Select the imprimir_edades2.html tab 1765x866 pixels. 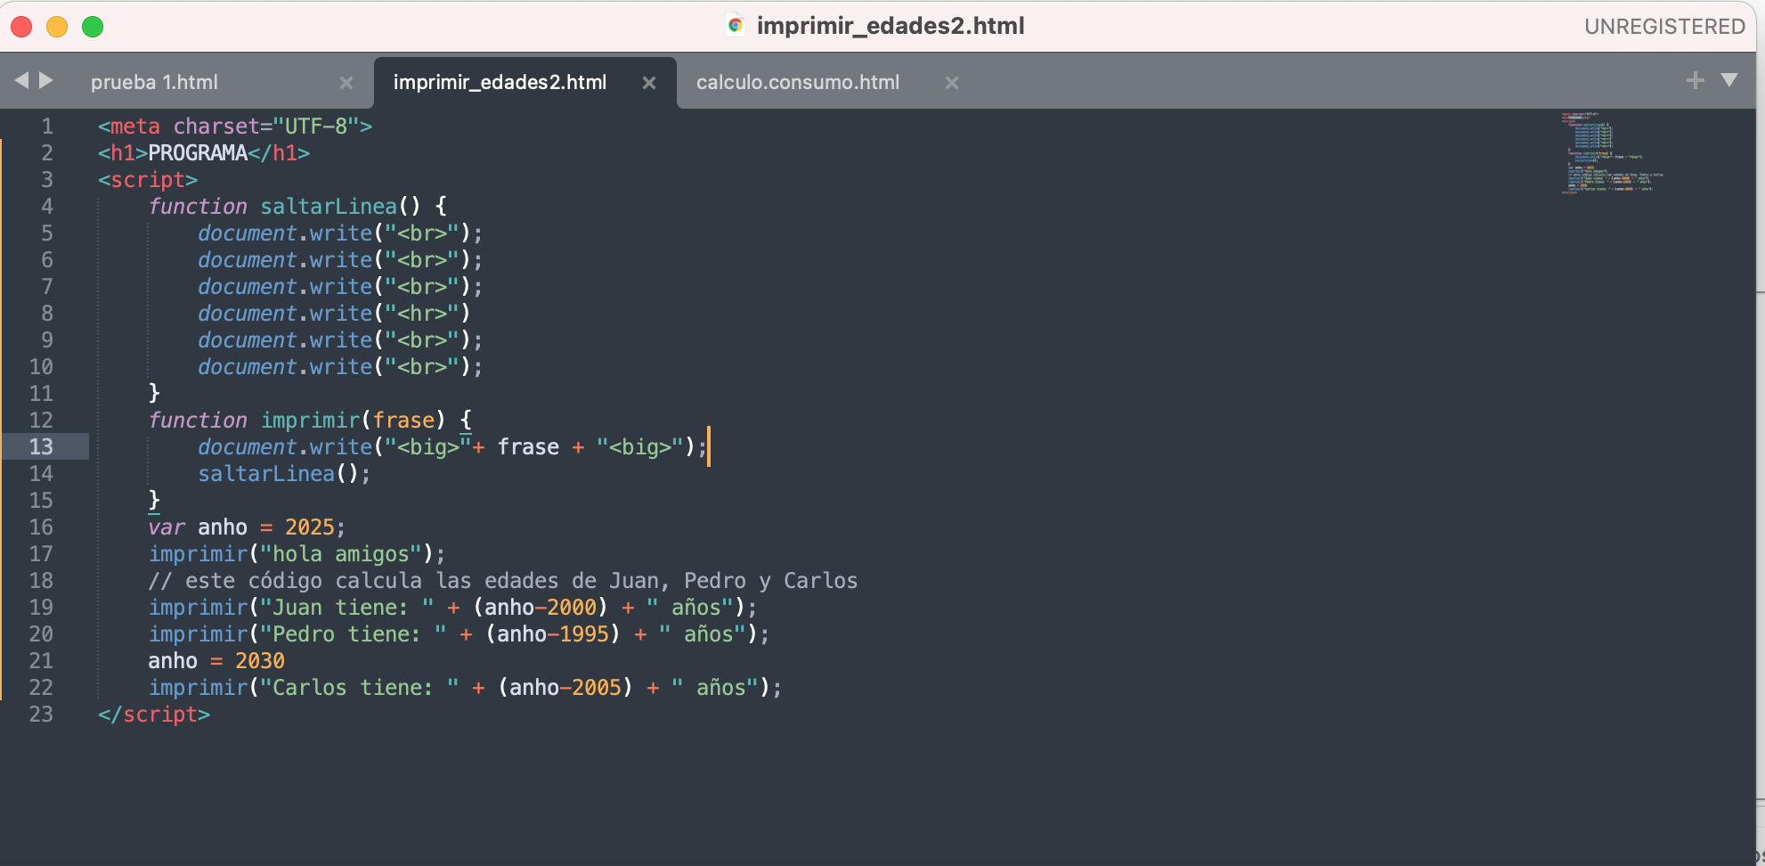500,82
